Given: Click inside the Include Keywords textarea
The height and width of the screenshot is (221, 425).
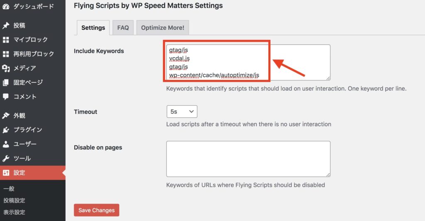Looking at the screenshot, I should (x=248, y=63).
